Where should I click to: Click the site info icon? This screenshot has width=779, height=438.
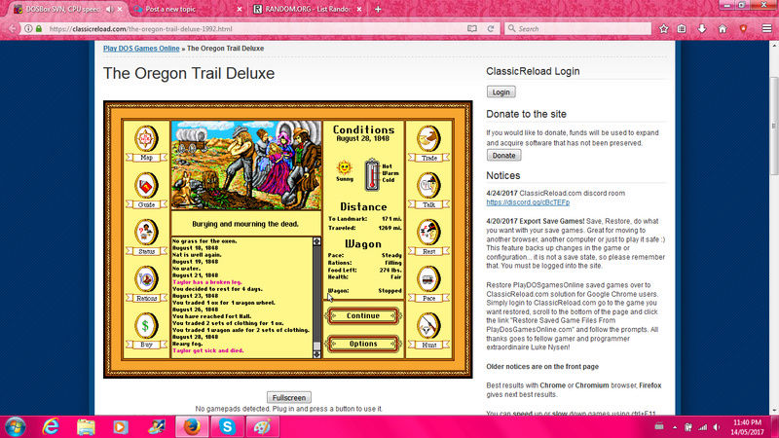[28, 29]
